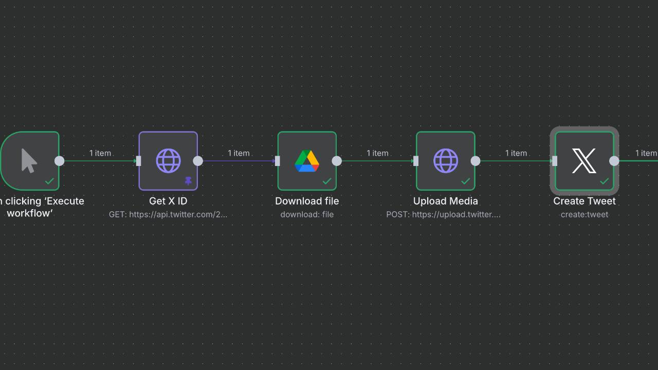Click the 'POST: https://upload.twitter...' subtitle
Screen dimensions: 658x370
pyautogui.click(x=443, y=214)
